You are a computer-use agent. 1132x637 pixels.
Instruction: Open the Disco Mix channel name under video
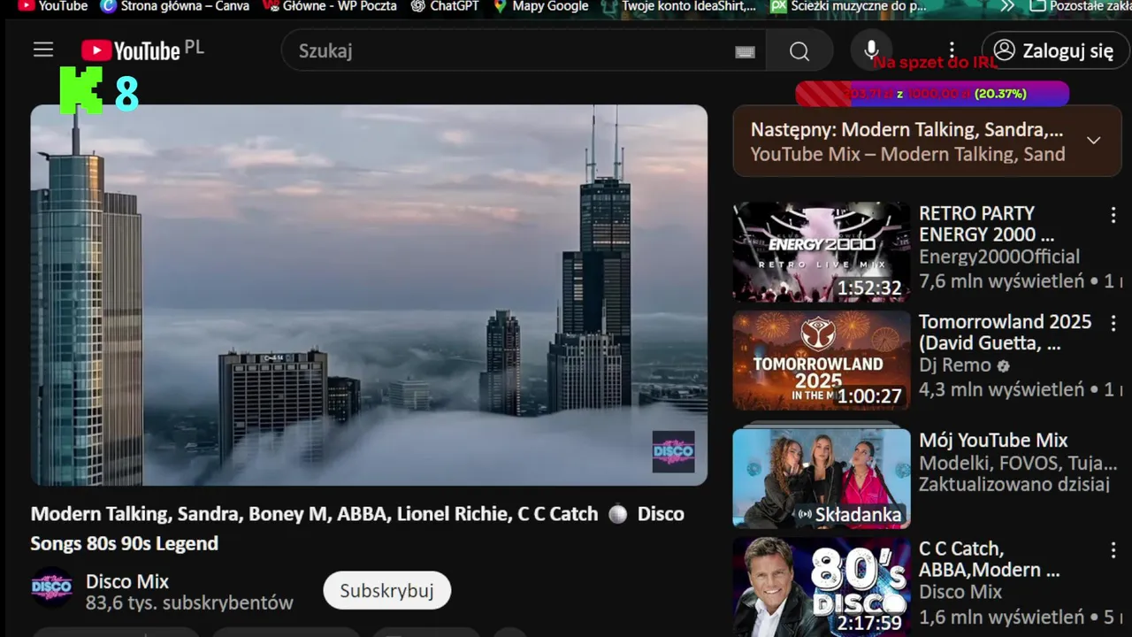[127, 581]
